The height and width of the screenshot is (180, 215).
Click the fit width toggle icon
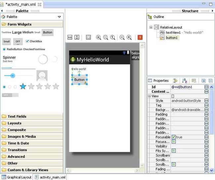tap(70, 38)
